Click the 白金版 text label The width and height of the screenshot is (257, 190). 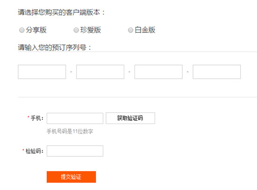pos(145,30)
